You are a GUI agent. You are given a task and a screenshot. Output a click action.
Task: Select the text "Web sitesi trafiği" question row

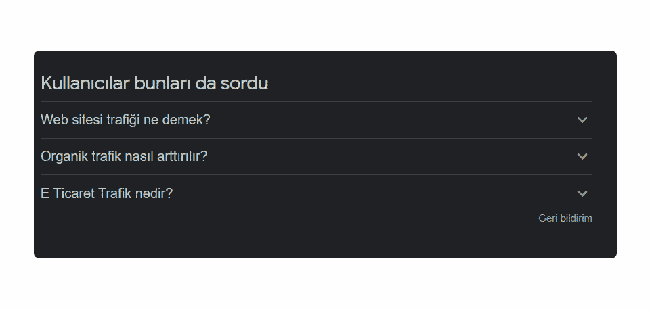point(126,120)
